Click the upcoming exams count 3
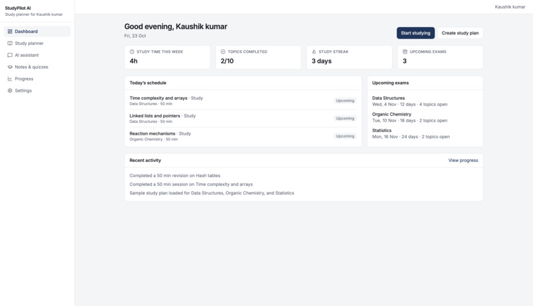533x306 pixels. [x=405, y=61]
